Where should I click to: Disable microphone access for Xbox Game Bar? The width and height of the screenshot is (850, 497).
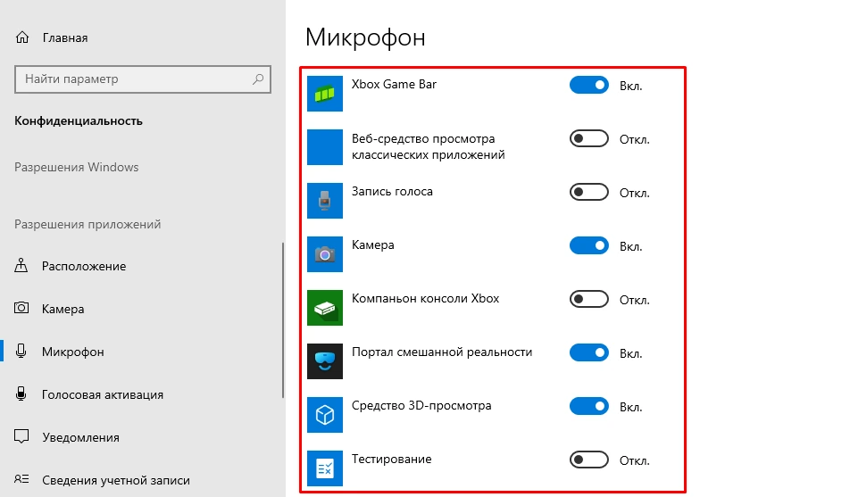pyautogui.click(x=588, y=86)
